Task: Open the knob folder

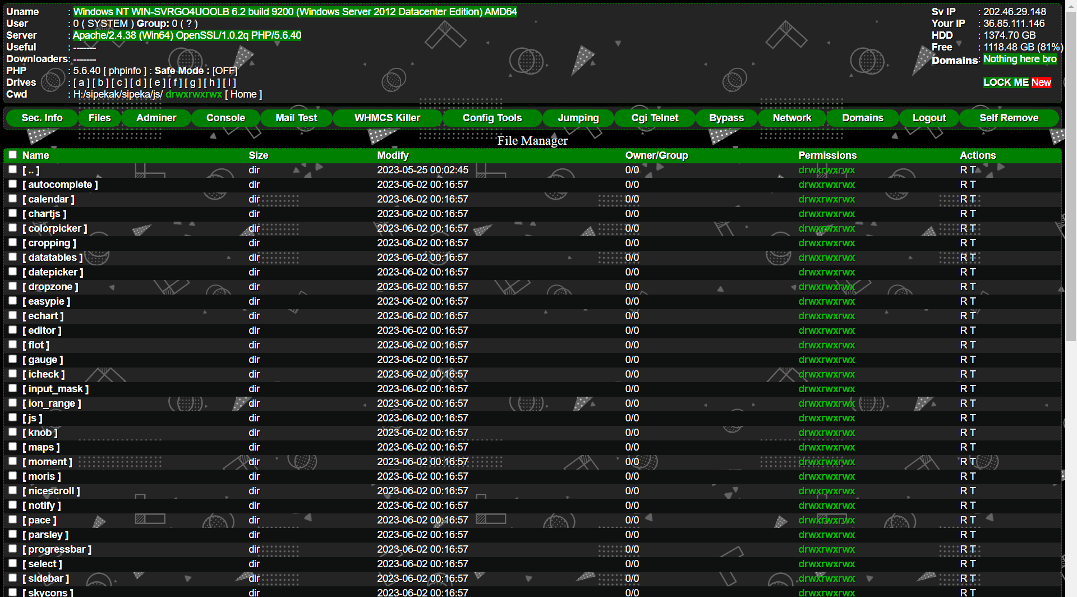Action: coord(40,433)
